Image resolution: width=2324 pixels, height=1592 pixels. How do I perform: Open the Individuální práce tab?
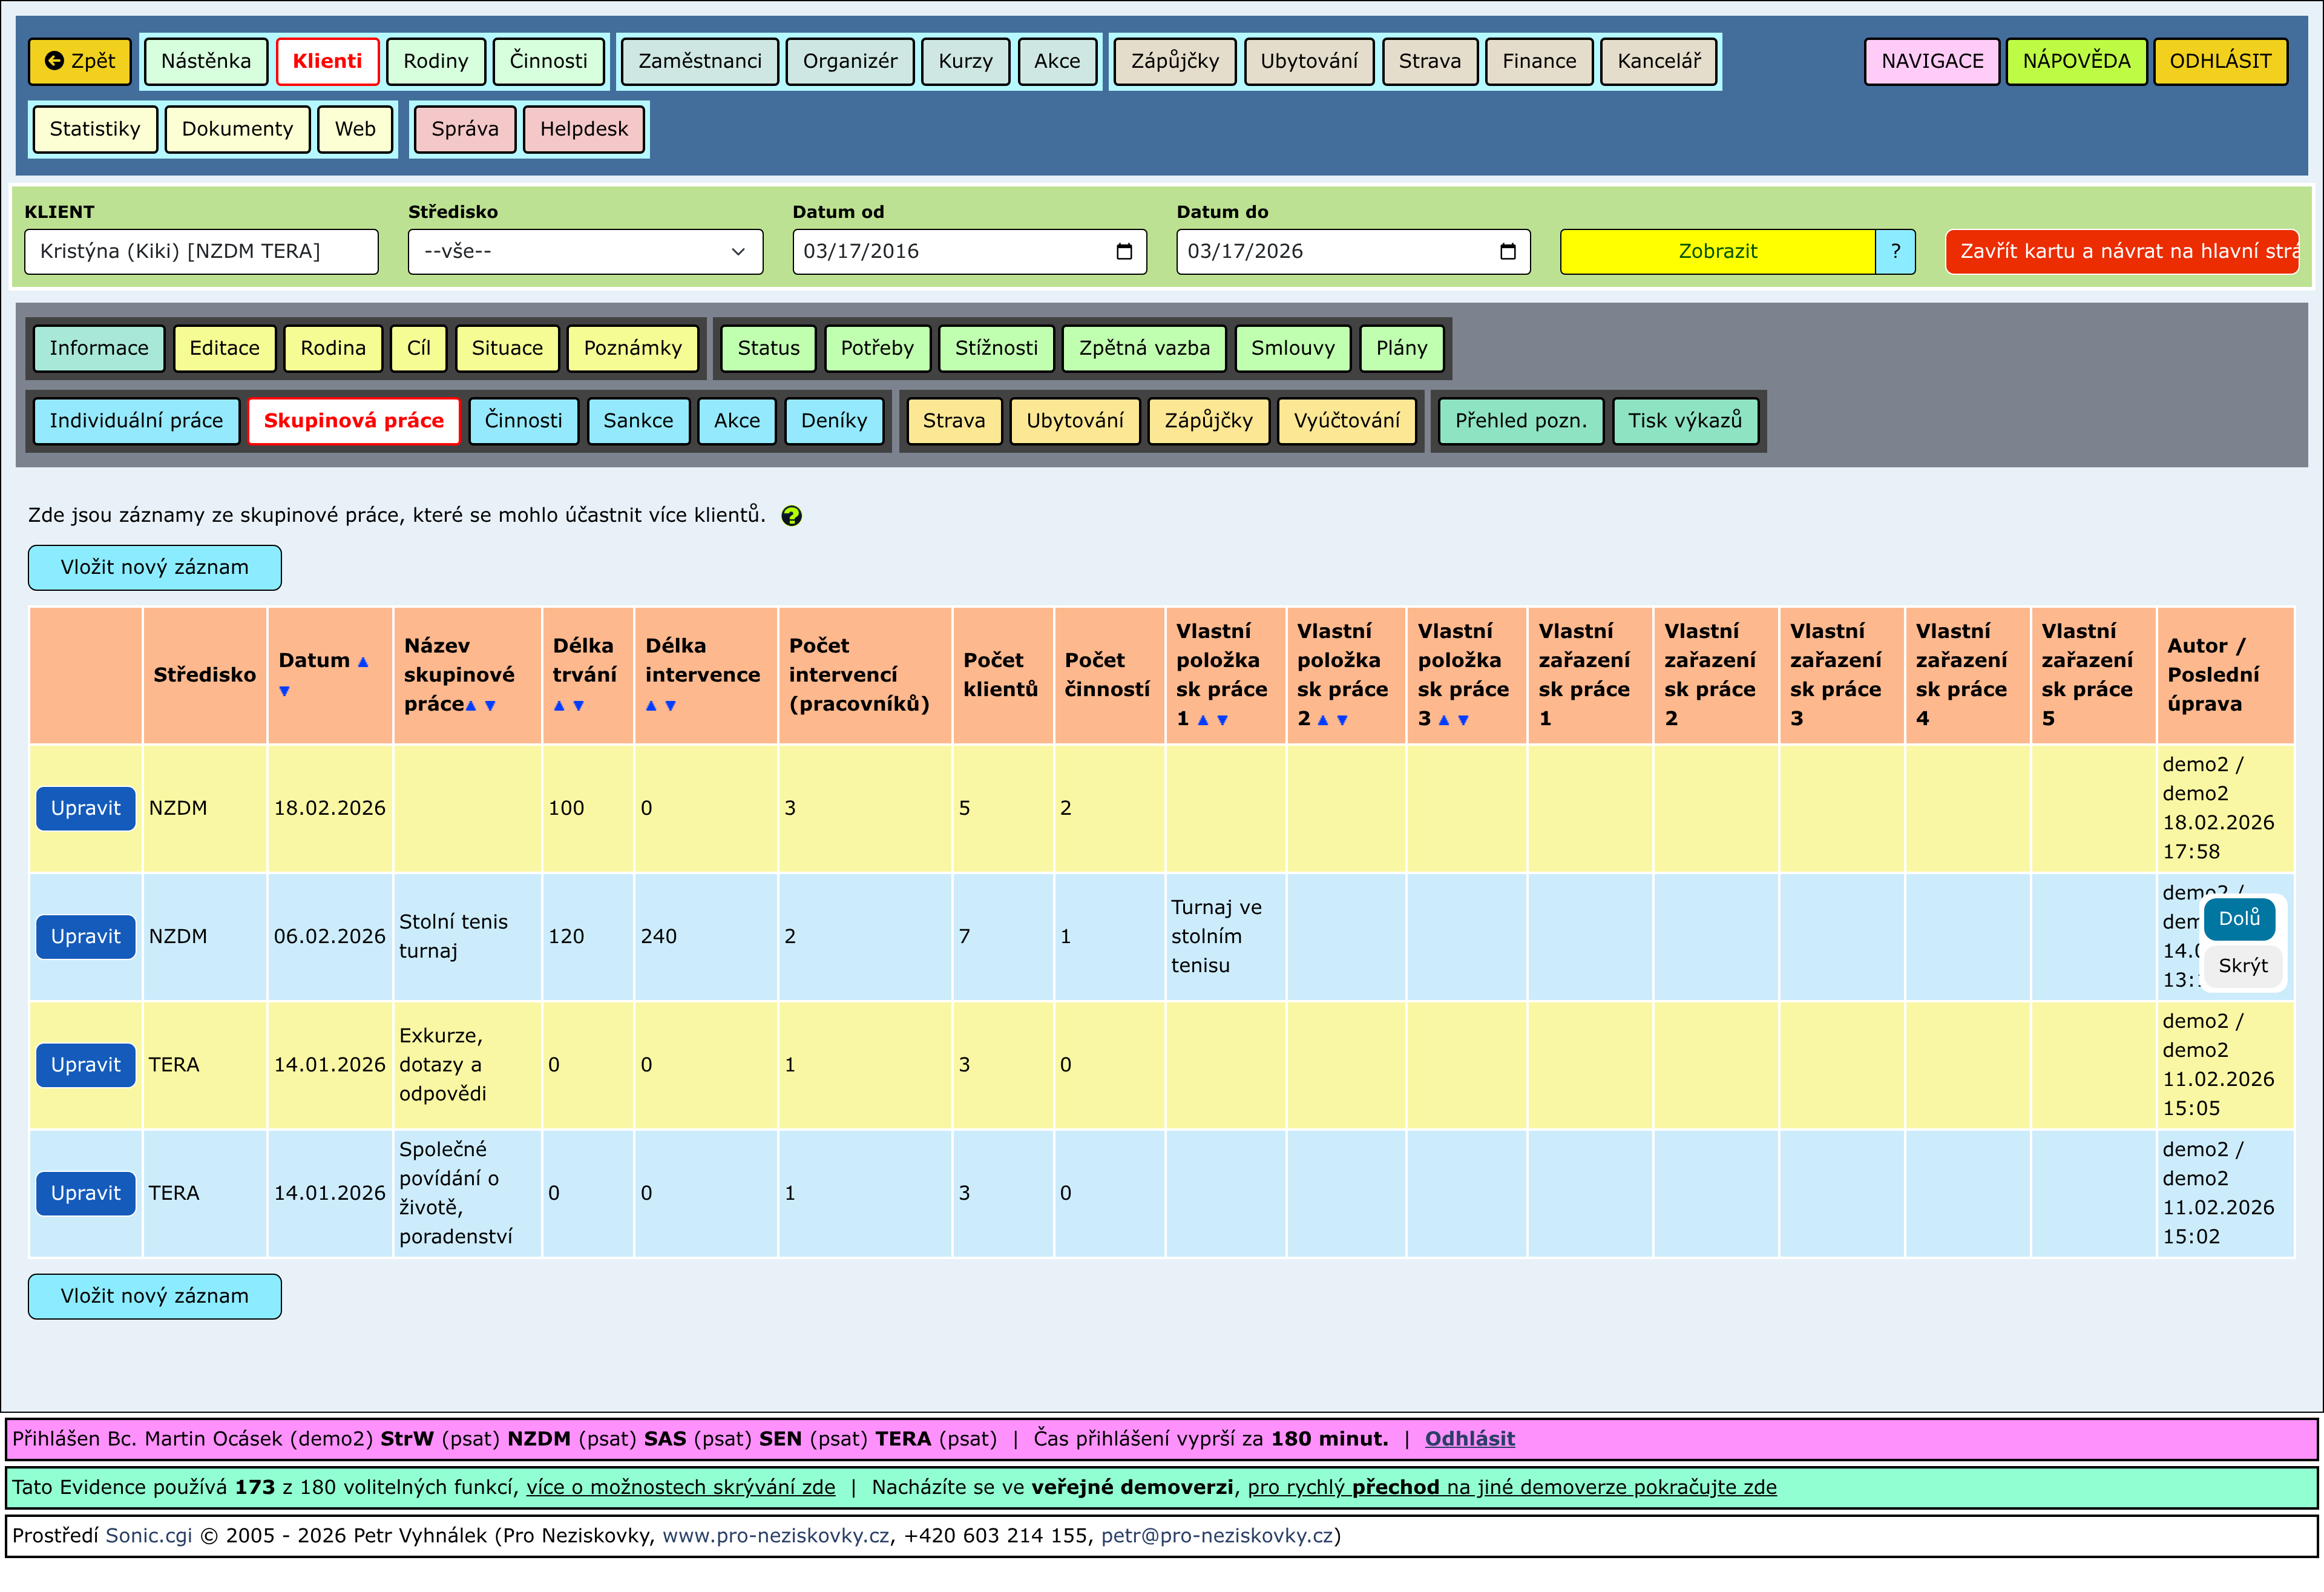coord(136,421)
